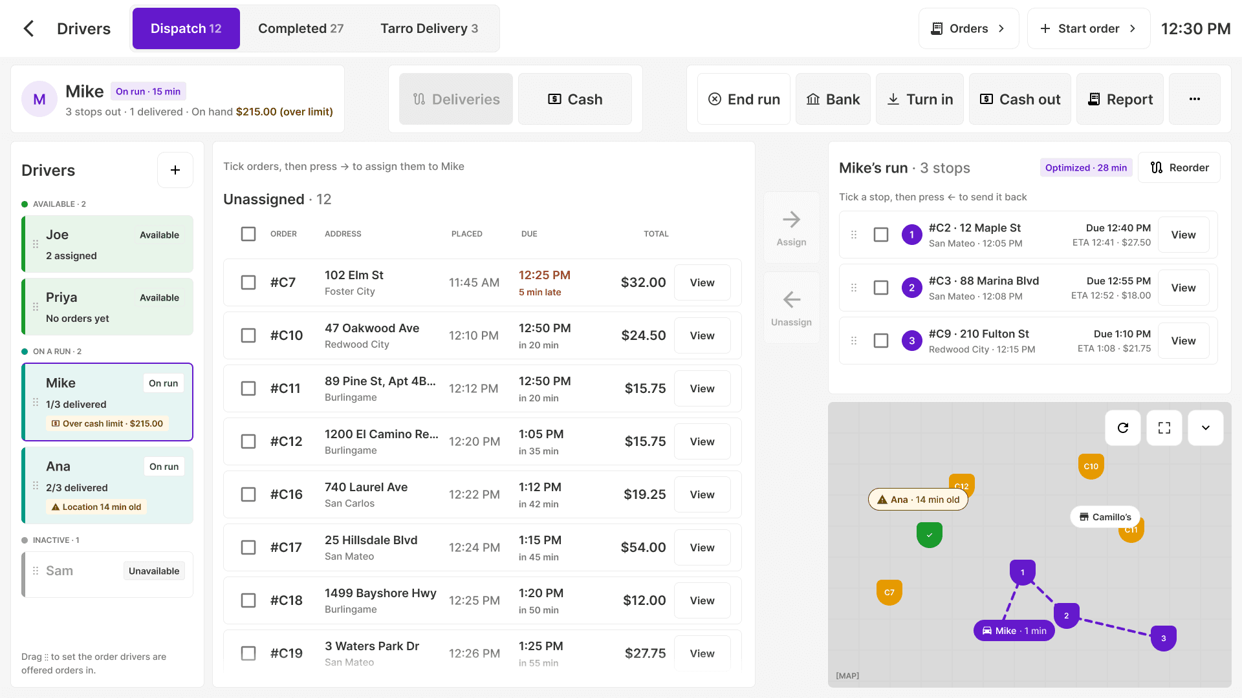Screen dimensions: 1242x698
Task: Click stop 1 marker on the map
Action: pyautogui.click(x=1022, y=572)
